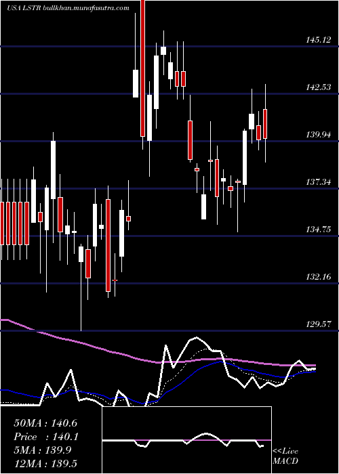The width and height of the screenshot is (339, 474).
Task: Click the 142.53 price level label
Action: 319,87
